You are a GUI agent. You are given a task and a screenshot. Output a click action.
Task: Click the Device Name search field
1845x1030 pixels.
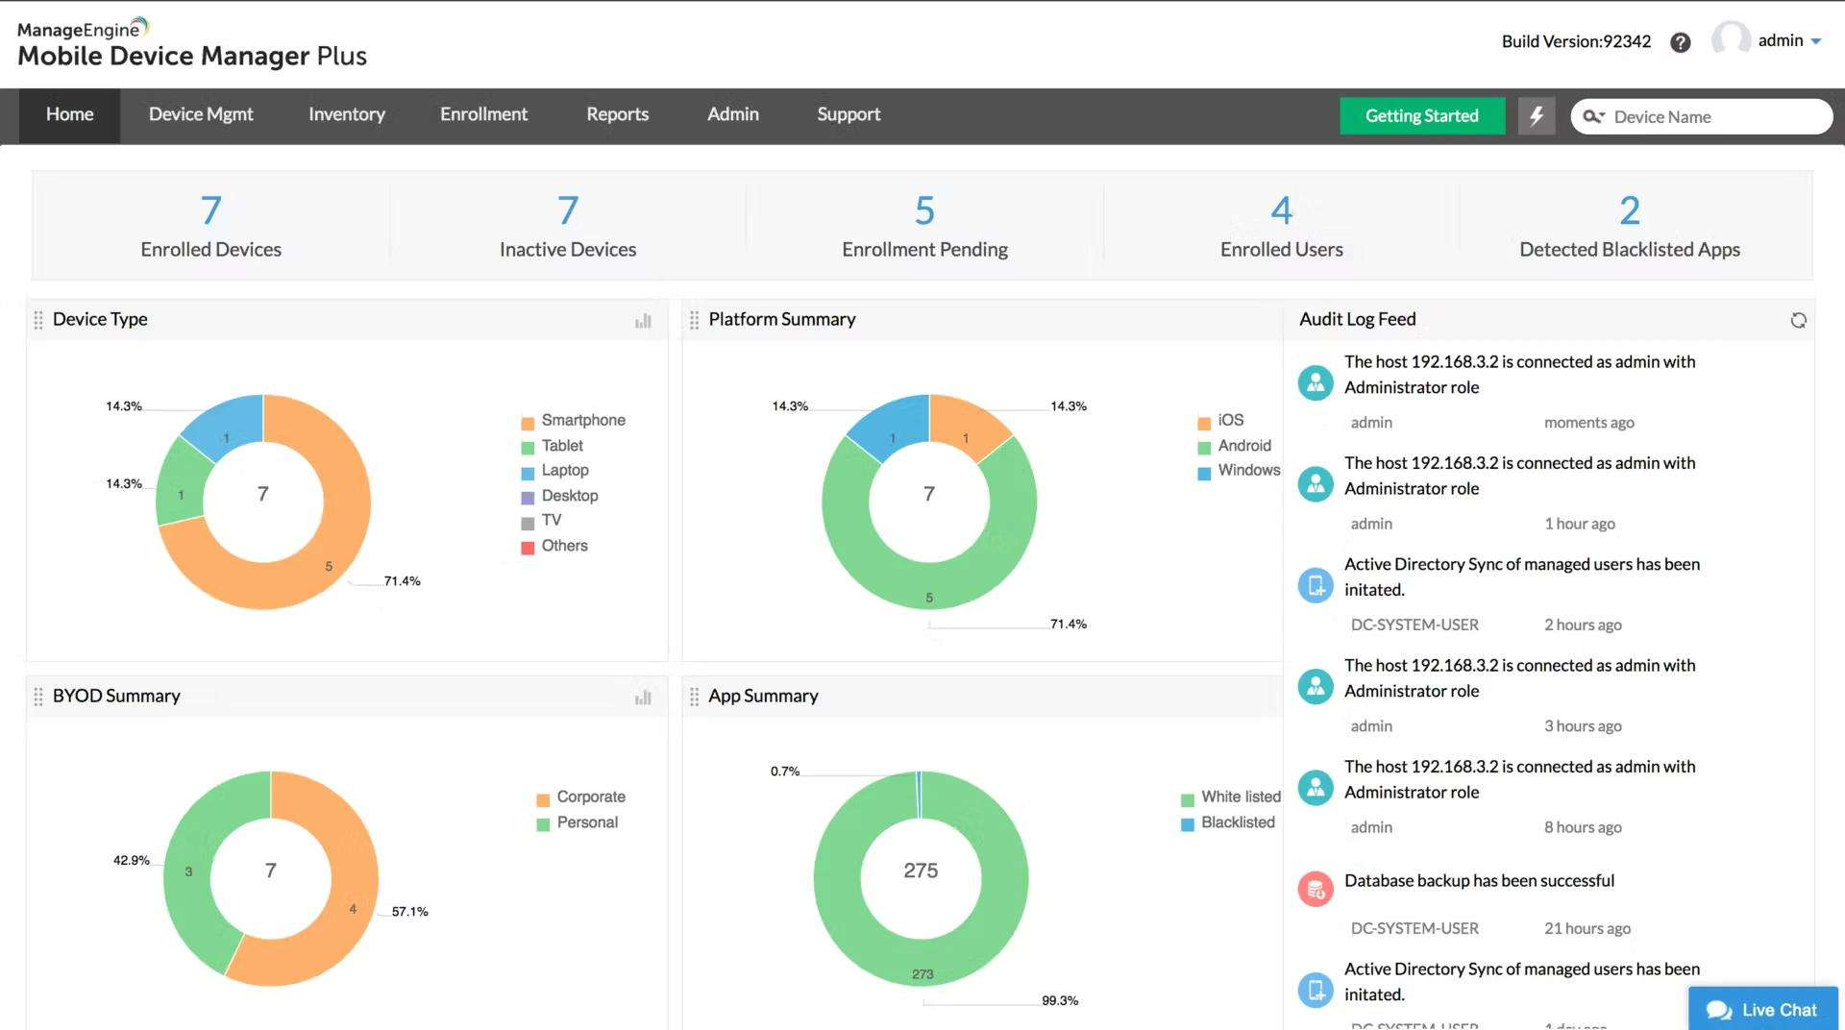pos(1710,116)
